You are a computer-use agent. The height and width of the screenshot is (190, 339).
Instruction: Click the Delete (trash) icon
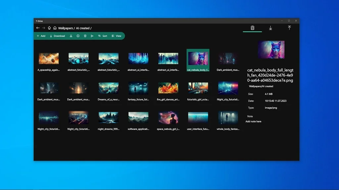pyautogui.click(x=85, y=36)
